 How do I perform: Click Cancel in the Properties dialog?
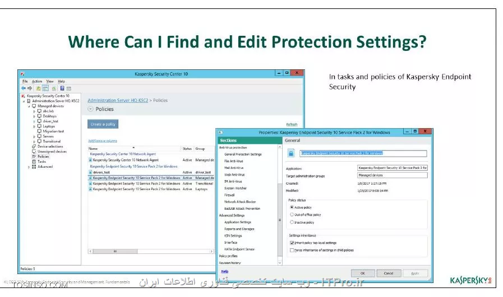(x=389, y=274)
